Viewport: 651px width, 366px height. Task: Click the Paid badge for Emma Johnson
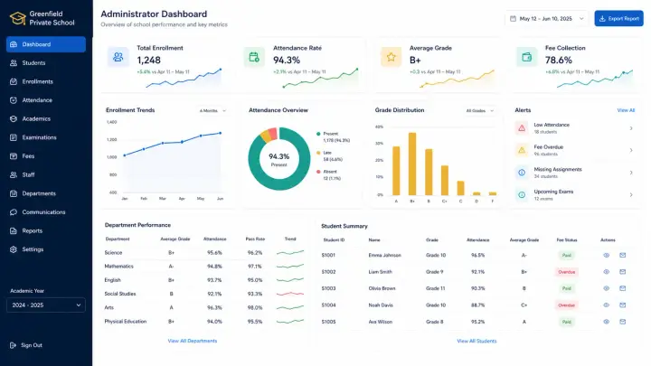coord(566,255)
